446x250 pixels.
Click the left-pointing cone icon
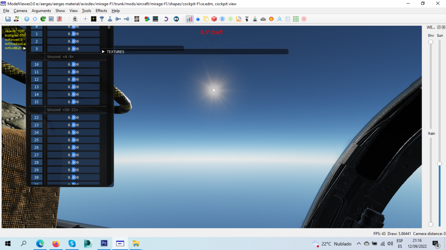[126, 19]
